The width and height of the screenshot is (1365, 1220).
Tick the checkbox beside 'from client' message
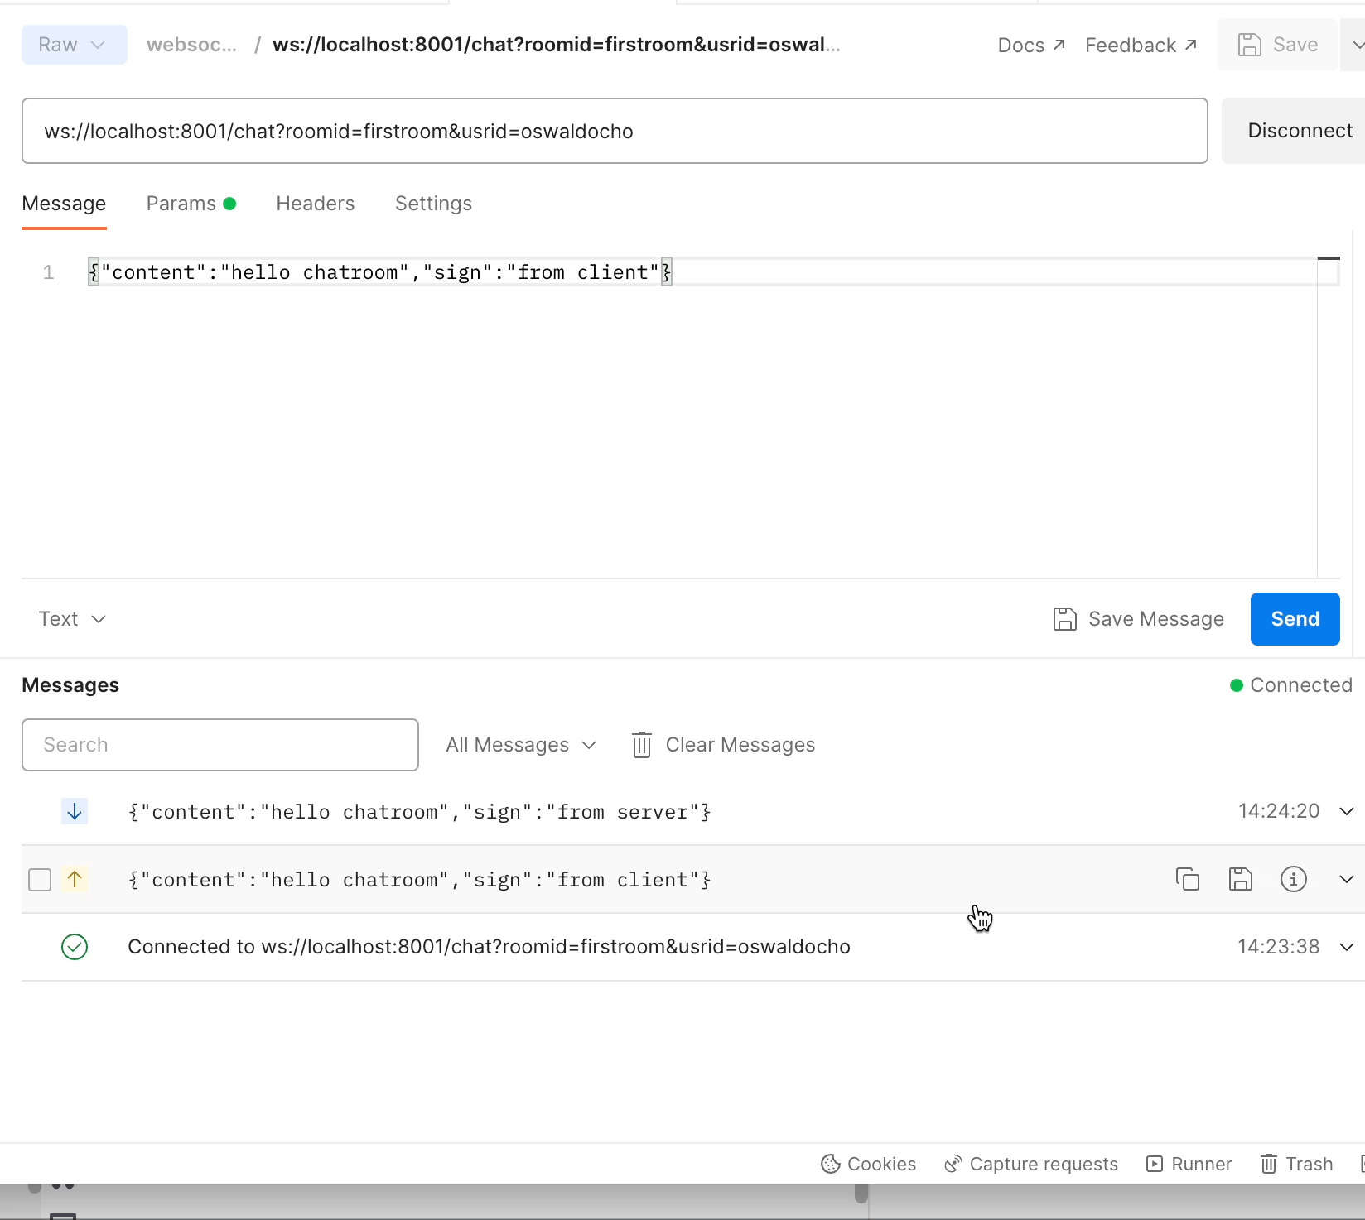(x=40, y=879)
